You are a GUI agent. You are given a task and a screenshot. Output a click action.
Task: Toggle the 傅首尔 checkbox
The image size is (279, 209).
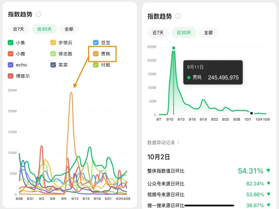click(x=11, y=76)
